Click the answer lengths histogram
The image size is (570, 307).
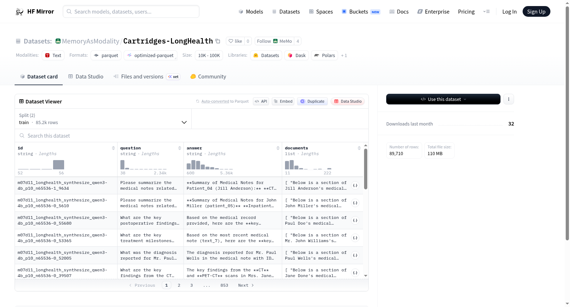[x=210, y=165]
